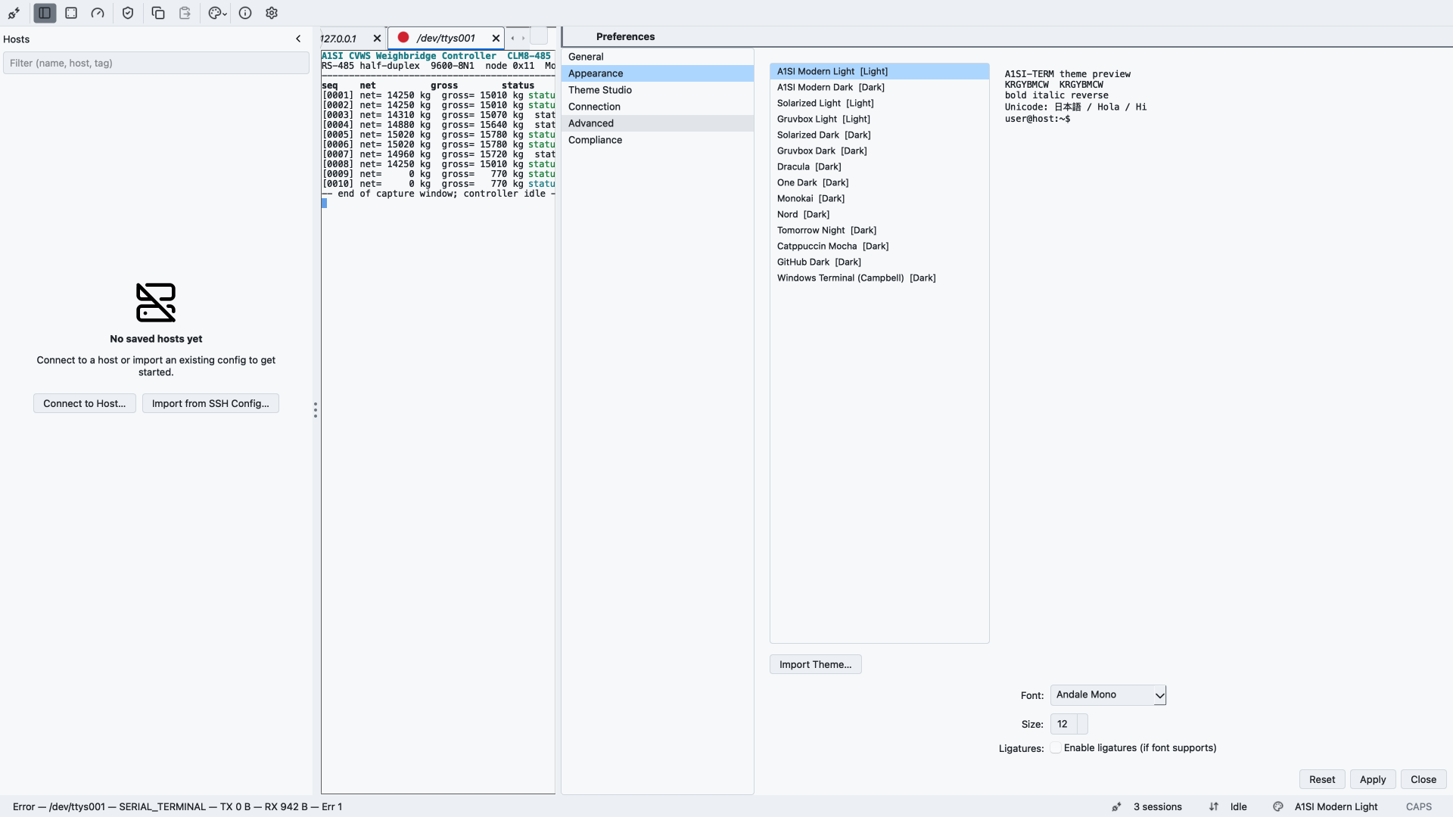Collapse the Hosts panel with chevron
This screenshot has width=1453, height=817.
(x=298, y=39)
